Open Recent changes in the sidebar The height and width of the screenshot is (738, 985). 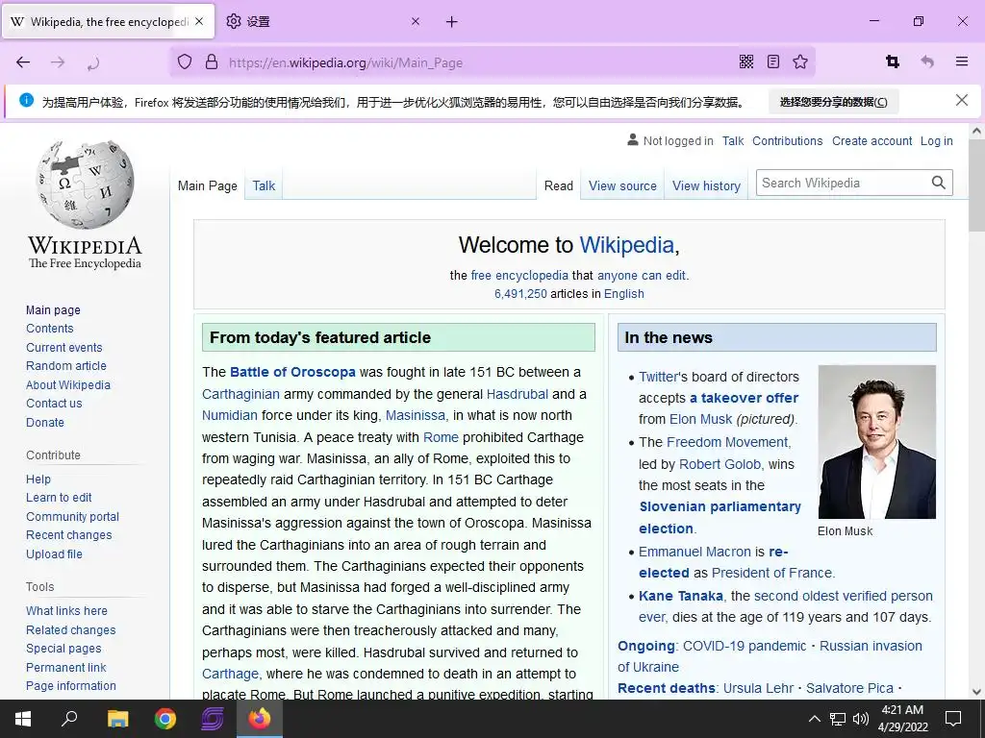point(69,534)
